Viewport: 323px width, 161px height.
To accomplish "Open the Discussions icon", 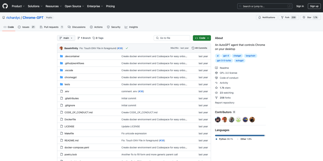I will pyautogui.click(x=69, y=27).
